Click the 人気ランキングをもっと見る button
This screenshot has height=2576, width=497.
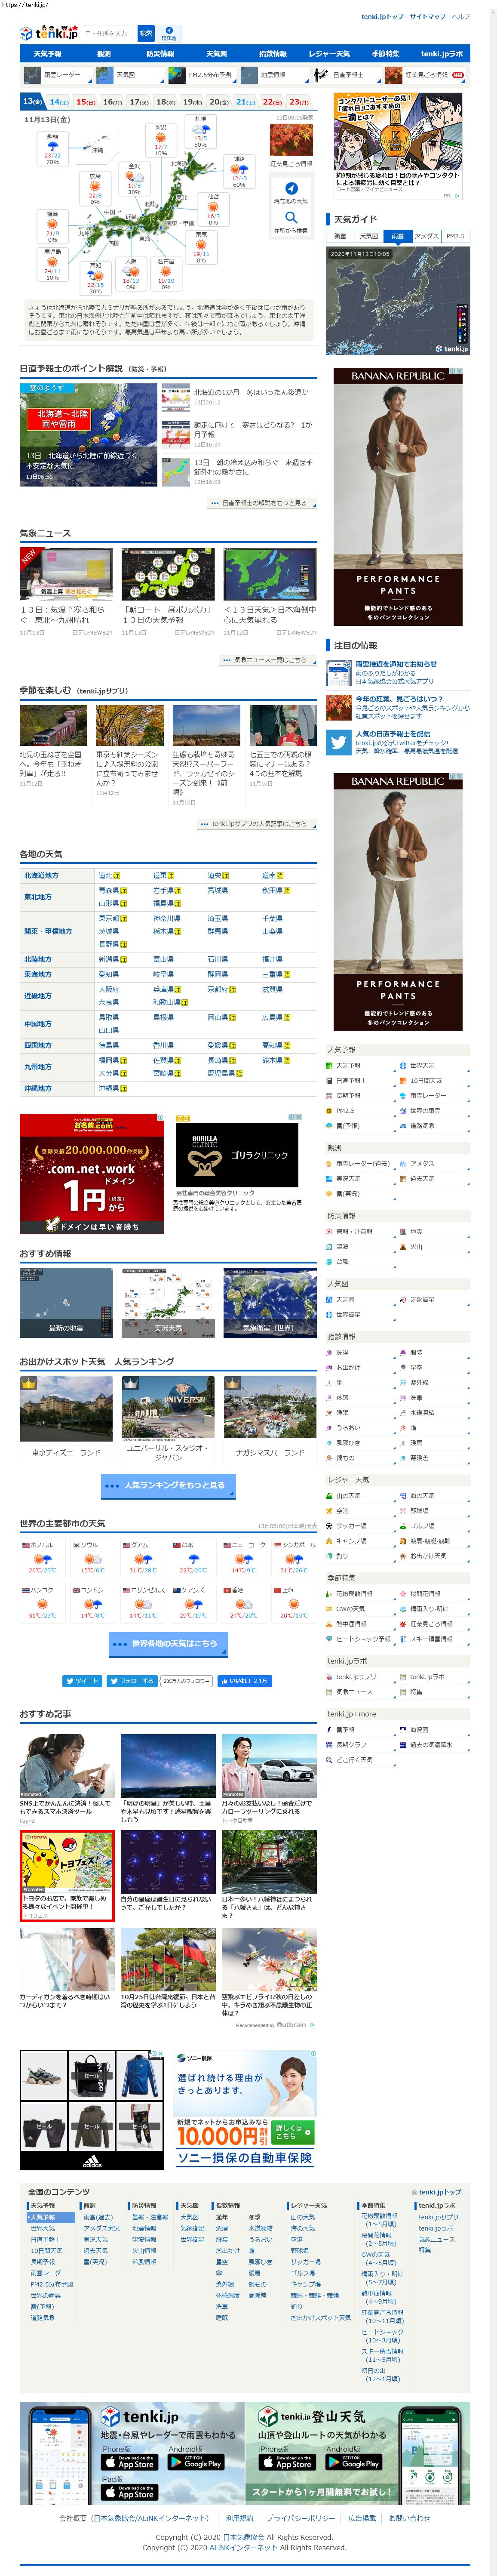tap(168, 1485)
